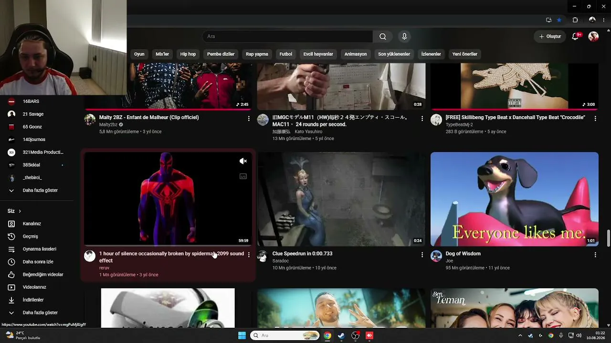Open Joe channel avatar

(436, 256)
